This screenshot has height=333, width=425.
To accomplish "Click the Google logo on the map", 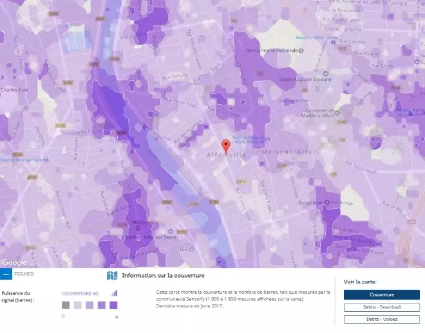I will [15, 262].
